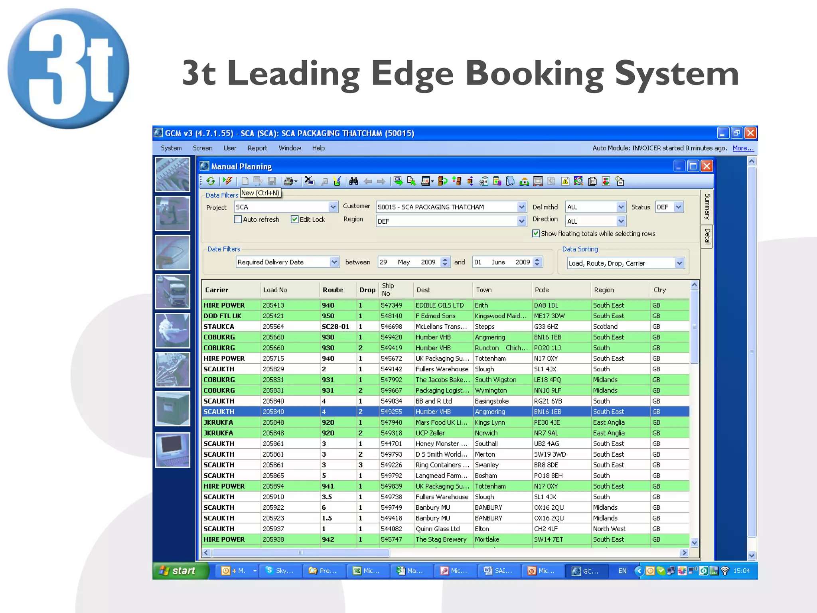Viewport: 817px width, 613px height.
Task: Click the horizontal scrollbar of the table
Action: [445, 553]
